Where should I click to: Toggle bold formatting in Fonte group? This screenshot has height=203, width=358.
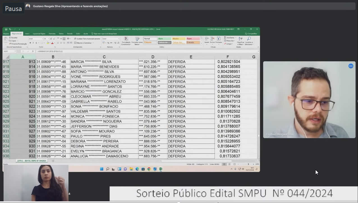(30, 43)
